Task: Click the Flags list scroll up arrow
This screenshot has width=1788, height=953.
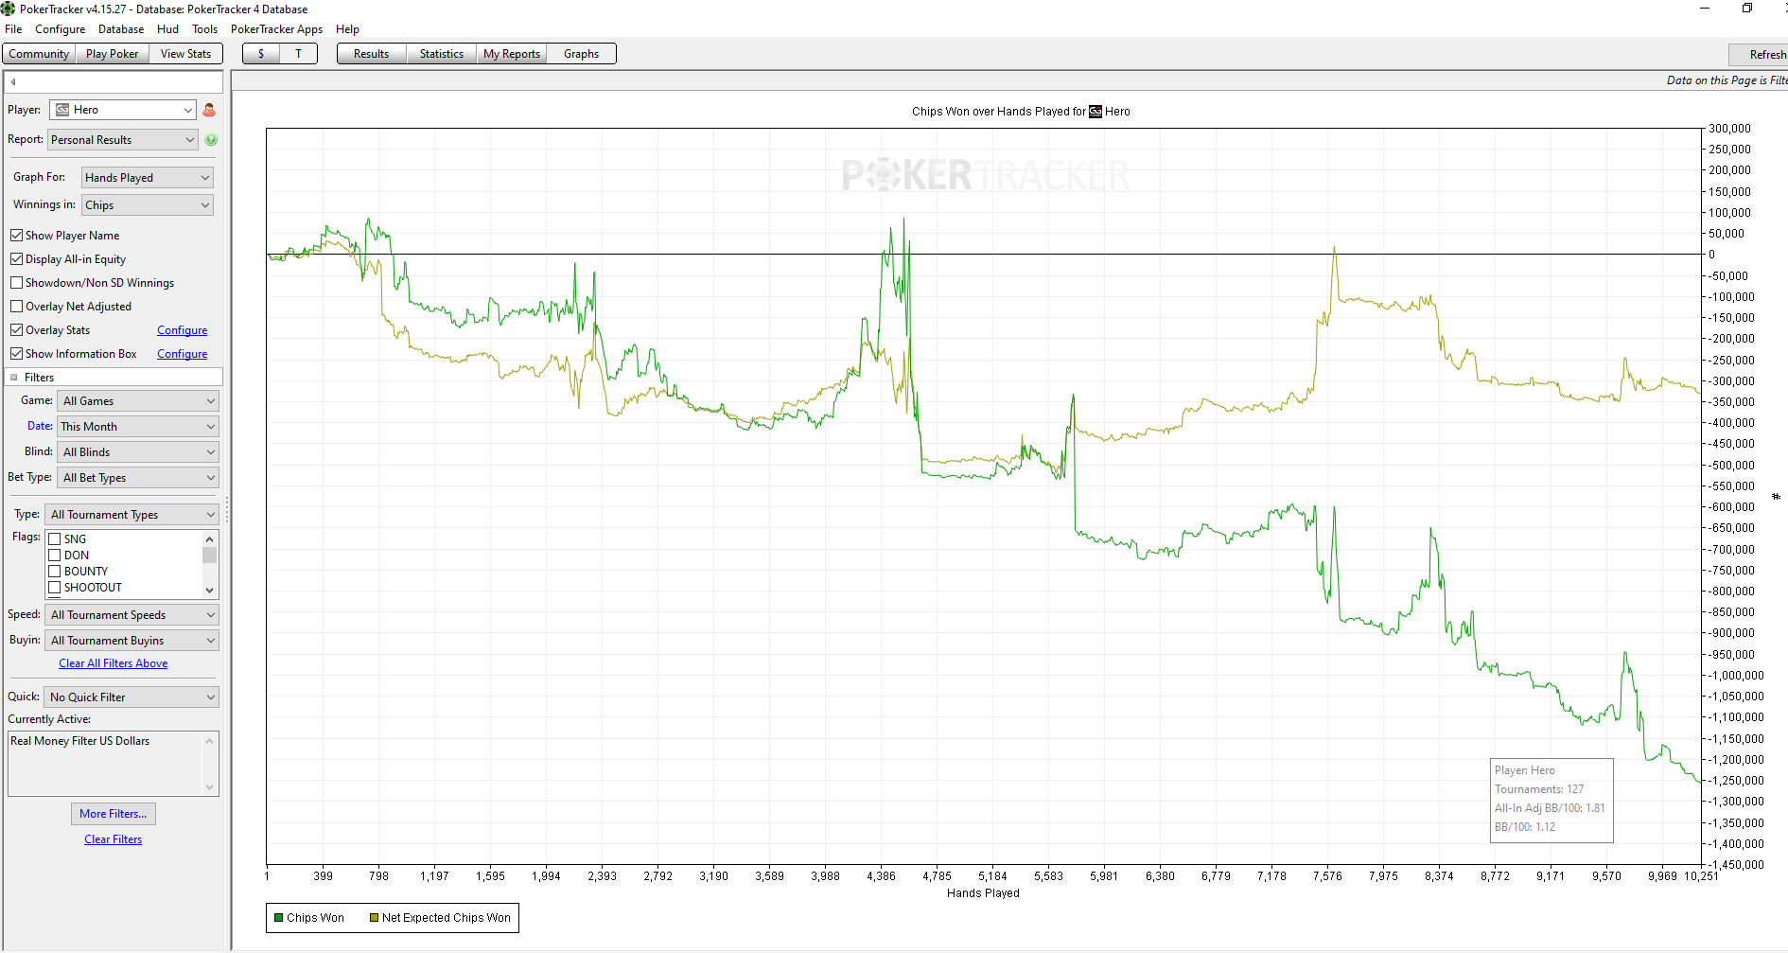Action: (210, 538)
